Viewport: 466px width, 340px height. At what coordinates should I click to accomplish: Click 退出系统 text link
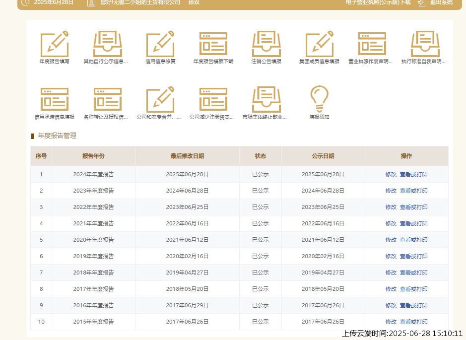click(441, 2)
